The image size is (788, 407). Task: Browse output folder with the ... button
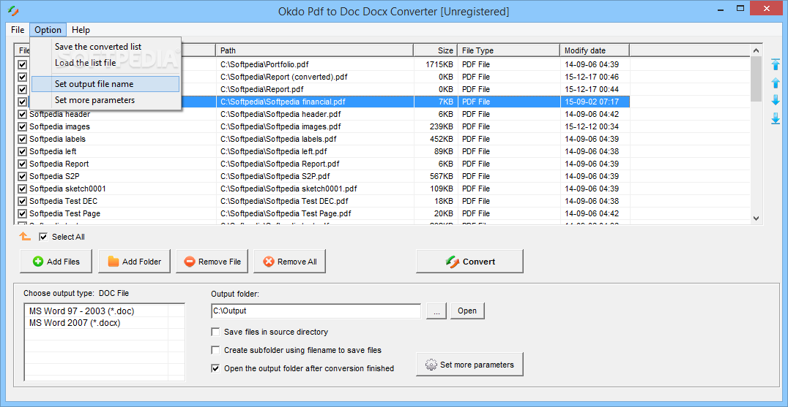coord(436,311)
